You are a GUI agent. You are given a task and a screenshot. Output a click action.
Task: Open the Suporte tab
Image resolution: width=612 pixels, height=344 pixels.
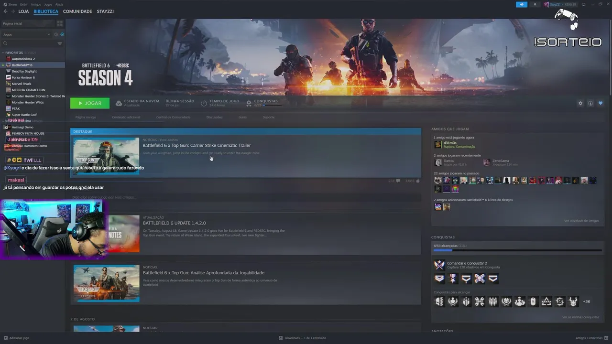pyautogui.click(x=269, y=117)
